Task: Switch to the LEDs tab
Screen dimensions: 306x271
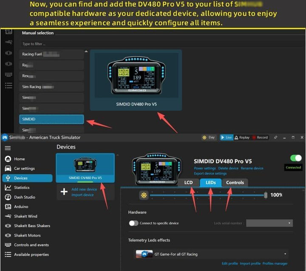Action: pos(210,183)
